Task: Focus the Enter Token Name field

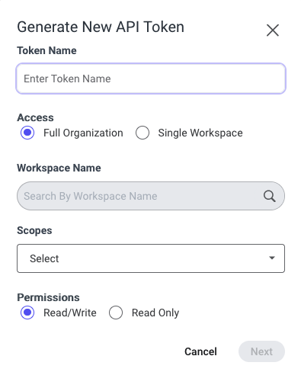Action: pyautogui.click(x=151, y=79)
